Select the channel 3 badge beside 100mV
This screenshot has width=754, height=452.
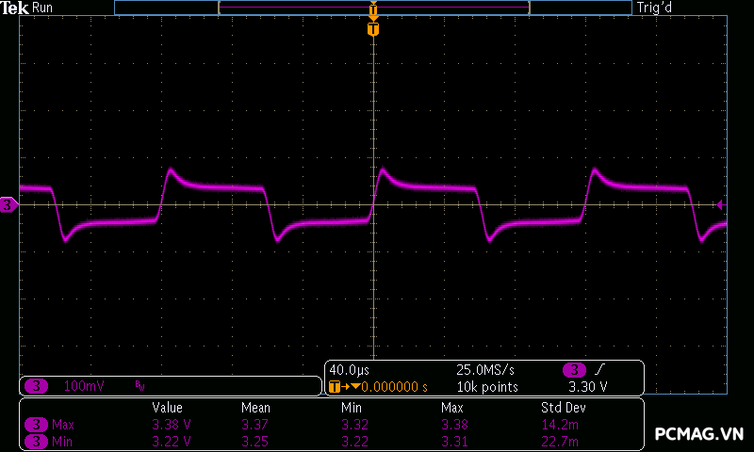pos(37,386)
